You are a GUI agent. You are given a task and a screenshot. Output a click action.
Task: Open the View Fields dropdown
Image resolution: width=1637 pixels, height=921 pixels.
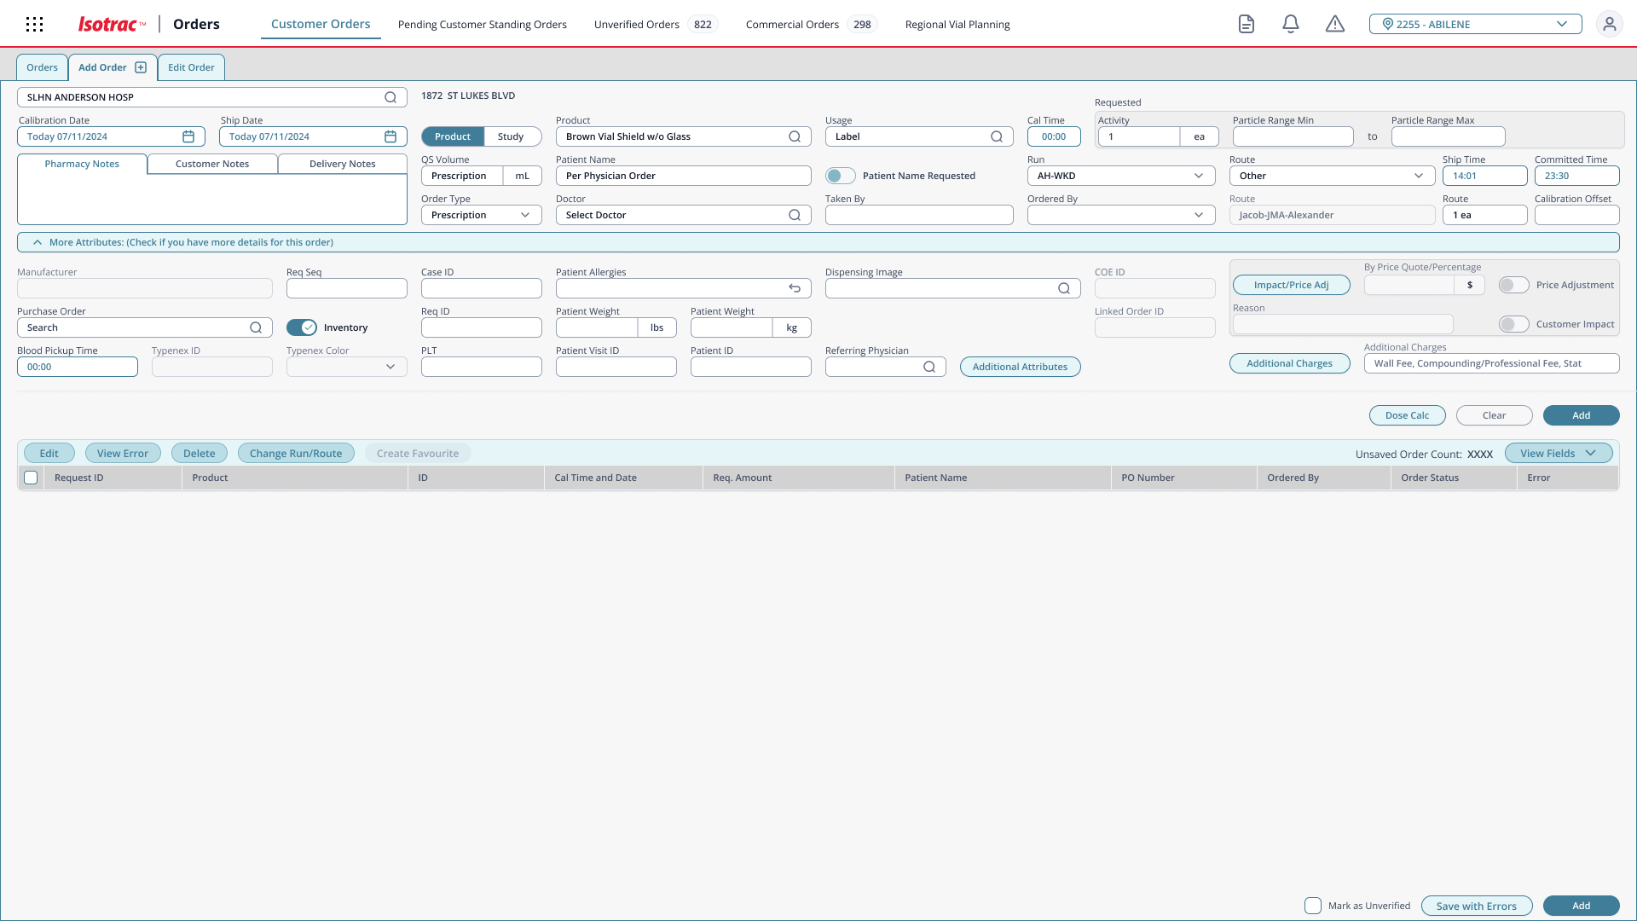(1558, 454)
